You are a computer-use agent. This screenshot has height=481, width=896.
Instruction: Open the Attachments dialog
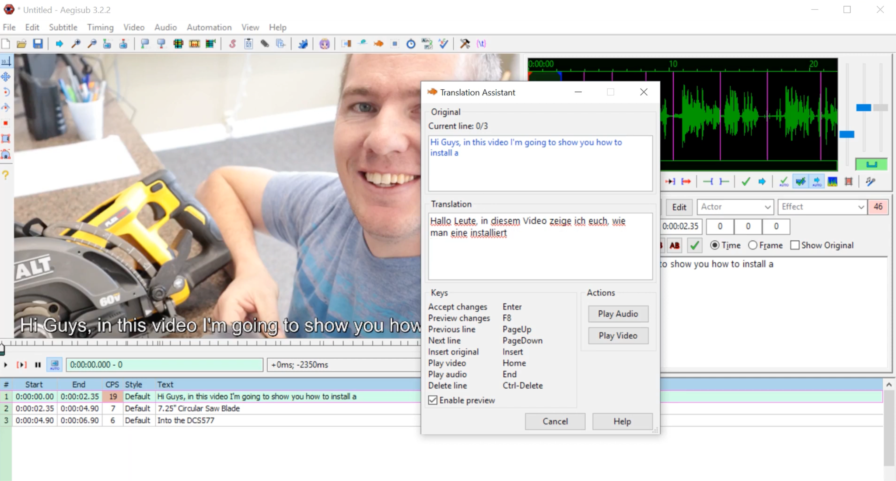point(265,44)
